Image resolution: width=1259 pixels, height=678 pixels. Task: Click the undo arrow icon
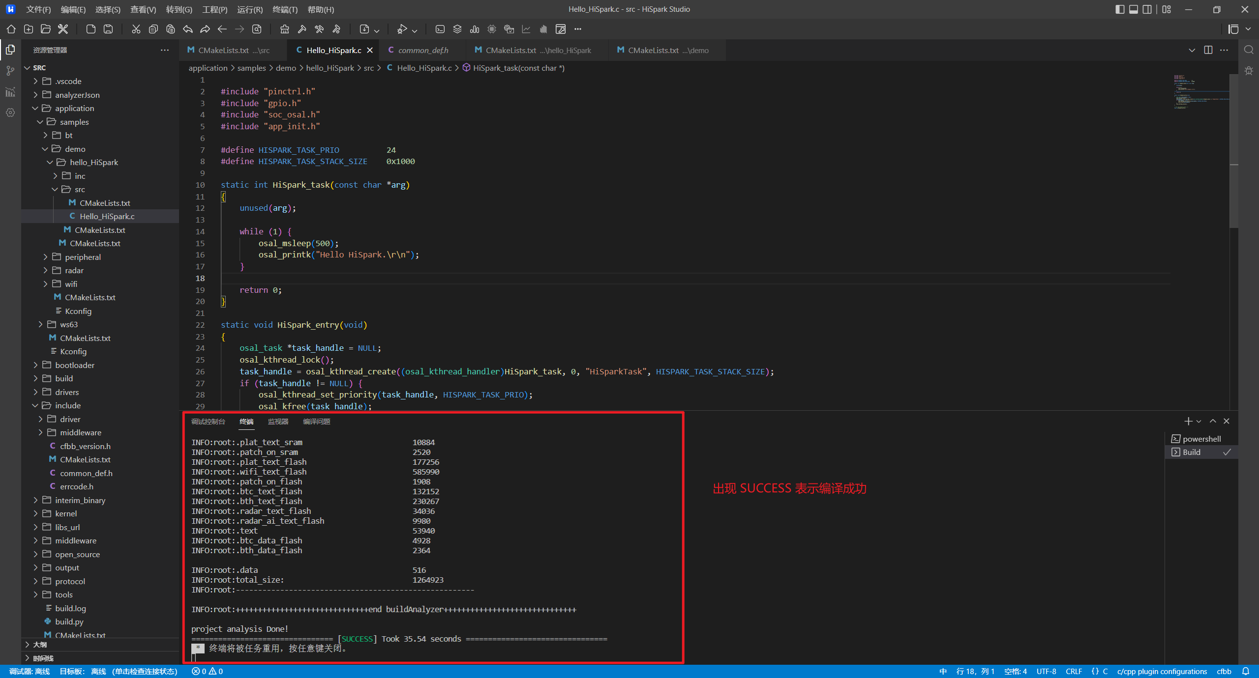[187, 29]
